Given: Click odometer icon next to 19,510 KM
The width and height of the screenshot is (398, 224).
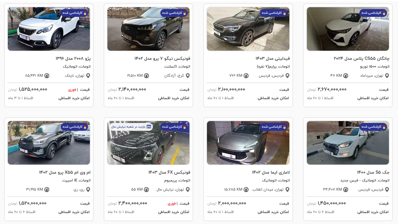Looking at the screenshot, I should pos(146,76).
